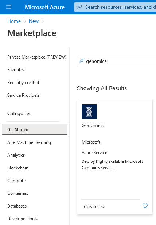Click the Genomics DNA helix icon
This screenshot has width=156, height=225.
point(89,112)
